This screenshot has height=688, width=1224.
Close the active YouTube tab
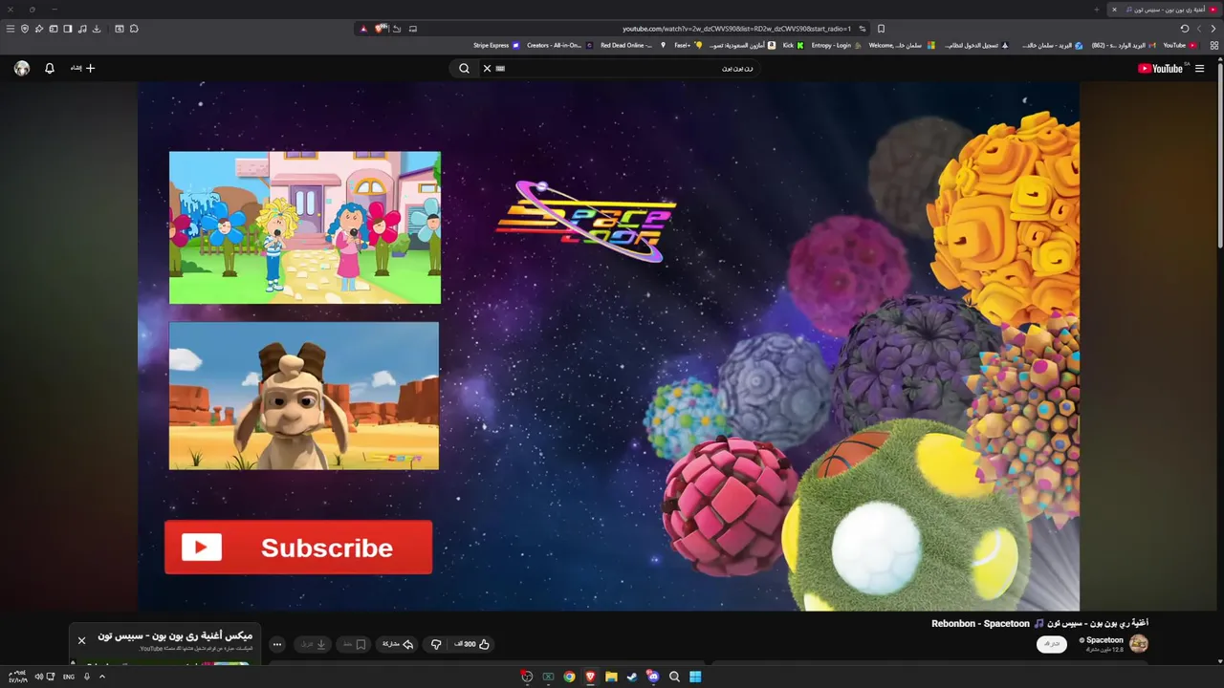click(1114, 10)
